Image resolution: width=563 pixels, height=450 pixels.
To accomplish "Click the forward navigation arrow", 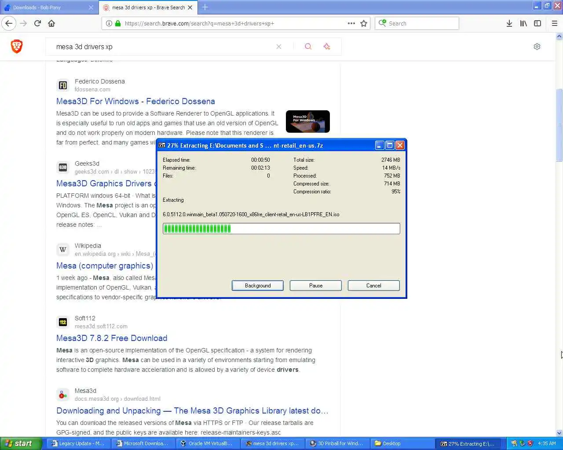I will 23,23.
